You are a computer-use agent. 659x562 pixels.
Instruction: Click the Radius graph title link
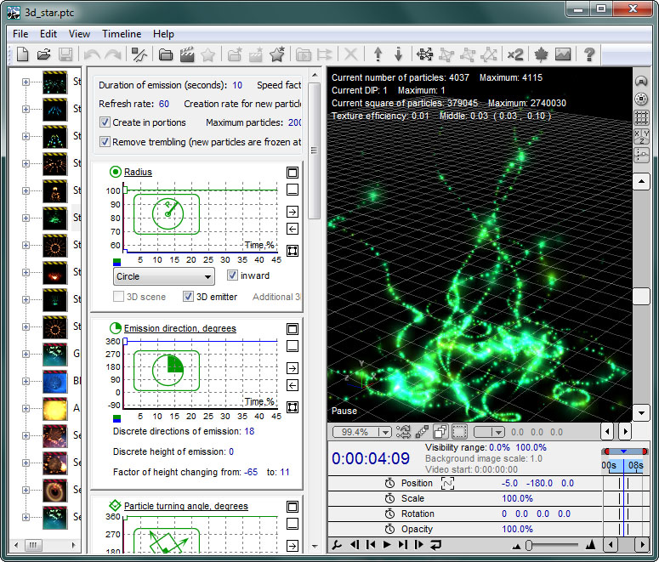138,173
